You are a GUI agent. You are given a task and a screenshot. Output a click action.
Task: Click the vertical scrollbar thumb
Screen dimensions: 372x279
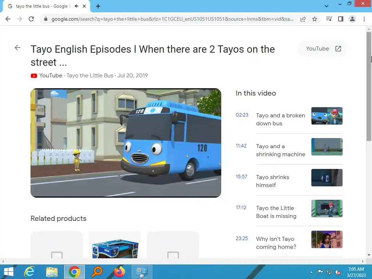pyautogui.click(x=369, y=86)
